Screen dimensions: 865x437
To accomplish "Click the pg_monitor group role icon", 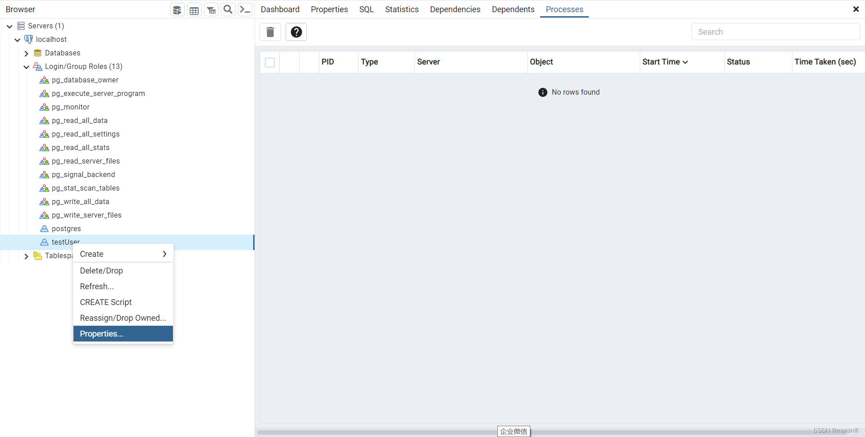I will [x=44, y=107].
